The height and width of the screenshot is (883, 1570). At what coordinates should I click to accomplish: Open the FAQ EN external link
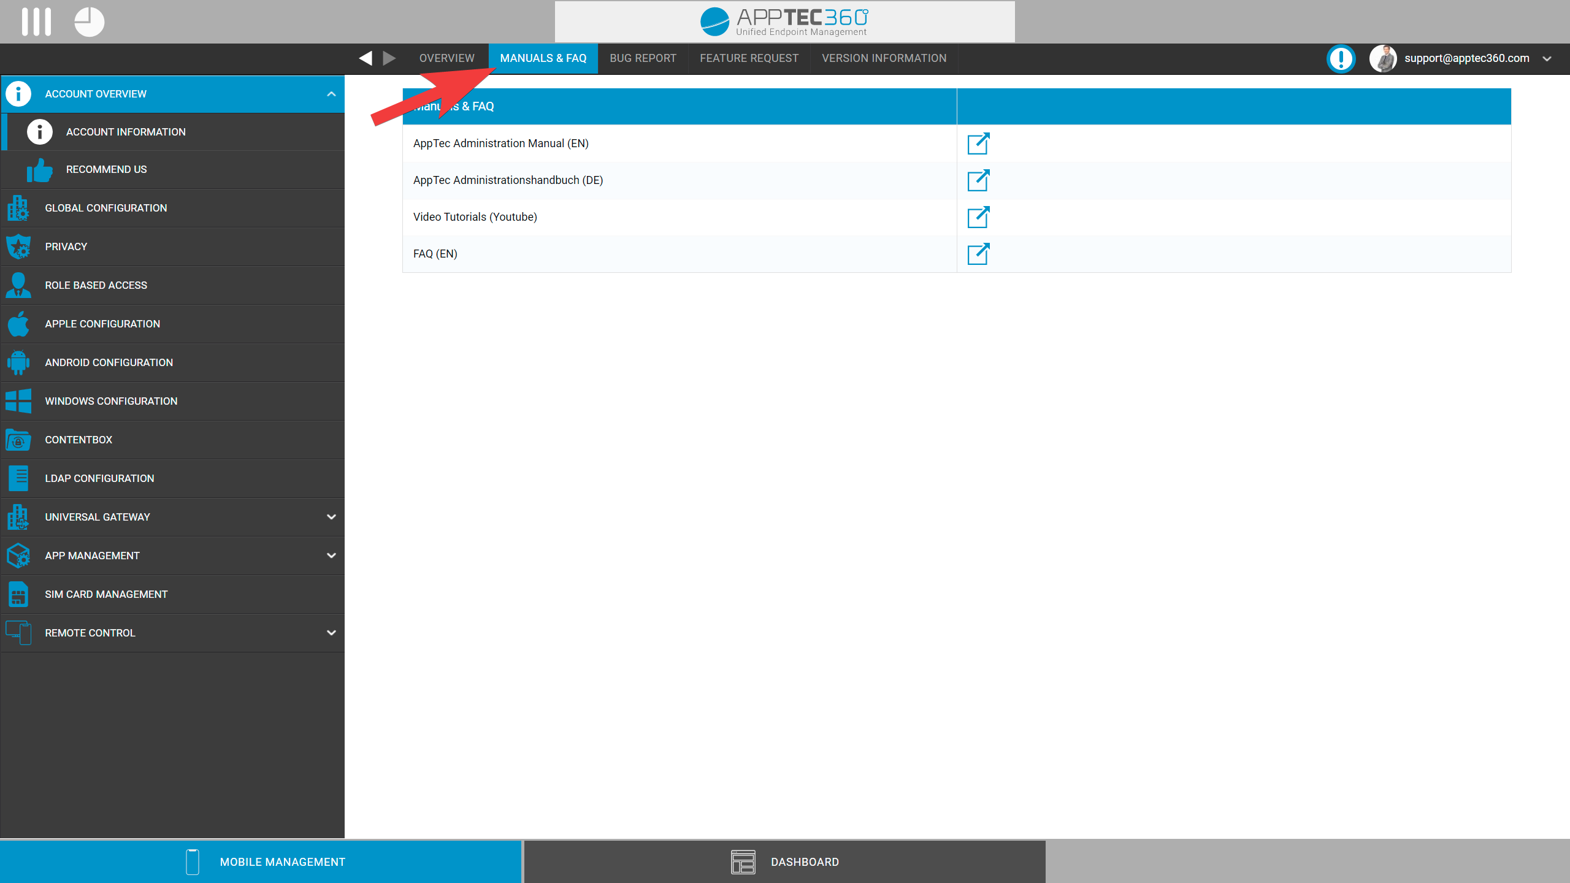[x=978, y=253]
